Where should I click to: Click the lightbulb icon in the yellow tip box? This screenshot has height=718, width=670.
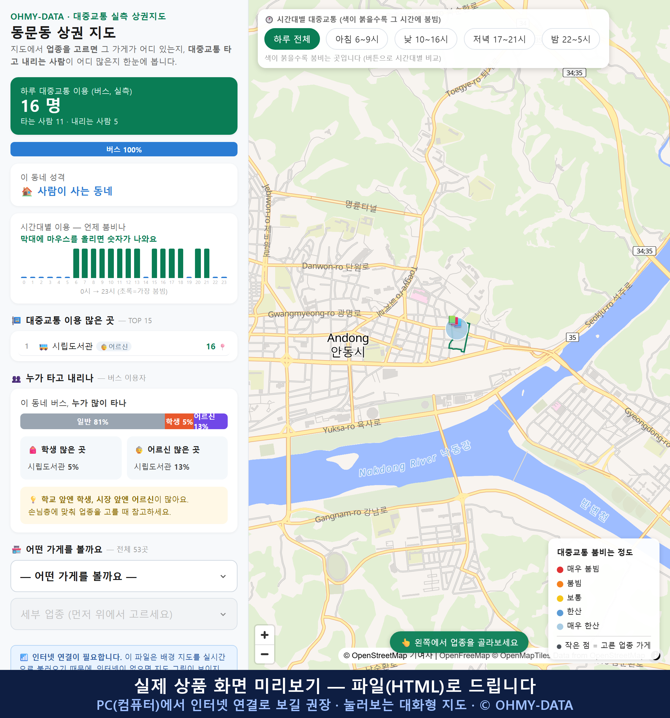pyautogui.click(x=33, y=500)
